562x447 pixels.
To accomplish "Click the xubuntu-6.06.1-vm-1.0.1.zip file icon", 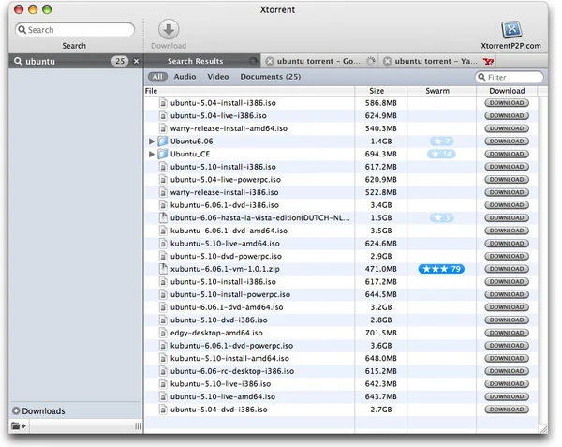I will [x=163, y=269].
